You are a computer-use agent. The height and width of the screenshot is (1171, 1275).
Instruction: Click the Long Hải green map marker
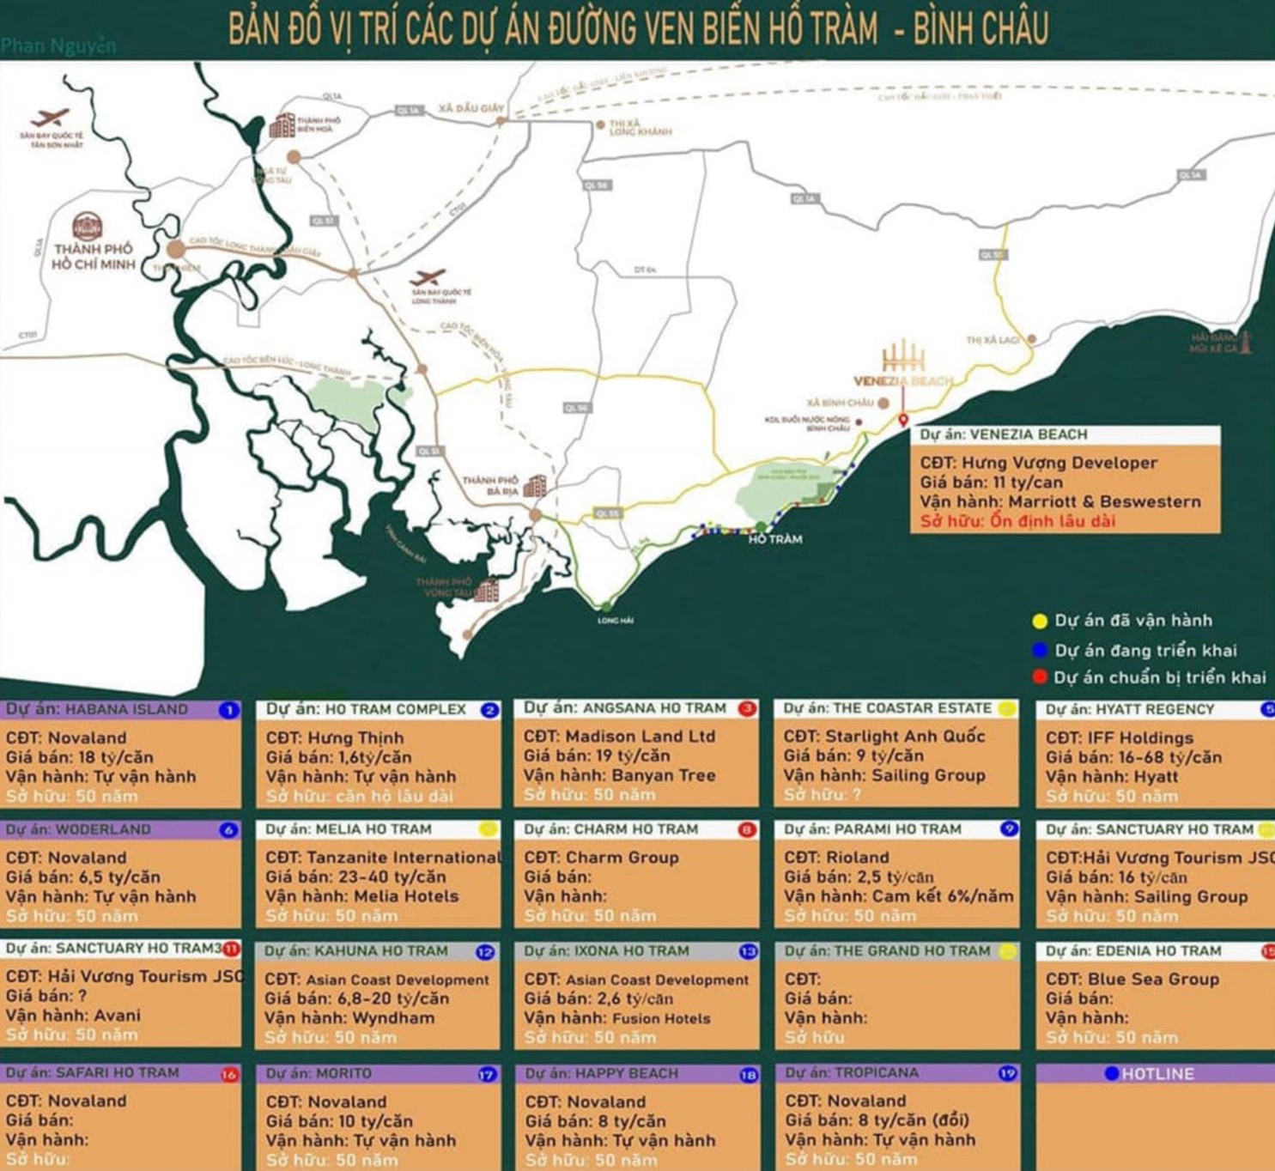click(606, 607)
